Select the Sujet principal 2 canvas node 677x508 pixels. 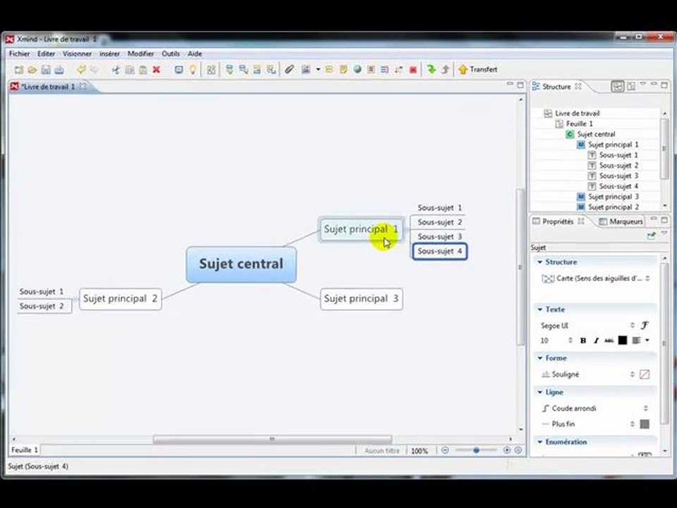pos(121,299)
